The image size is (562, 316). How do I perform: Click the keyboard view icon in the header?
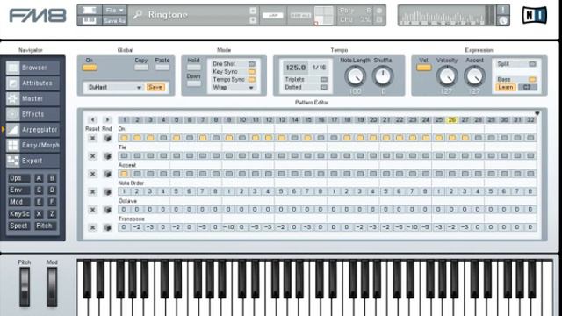90,20
